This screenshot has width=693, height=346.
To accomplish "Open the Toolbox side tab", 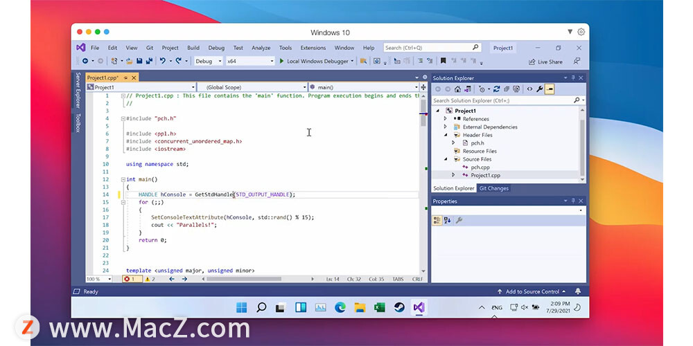I will 78,122.
